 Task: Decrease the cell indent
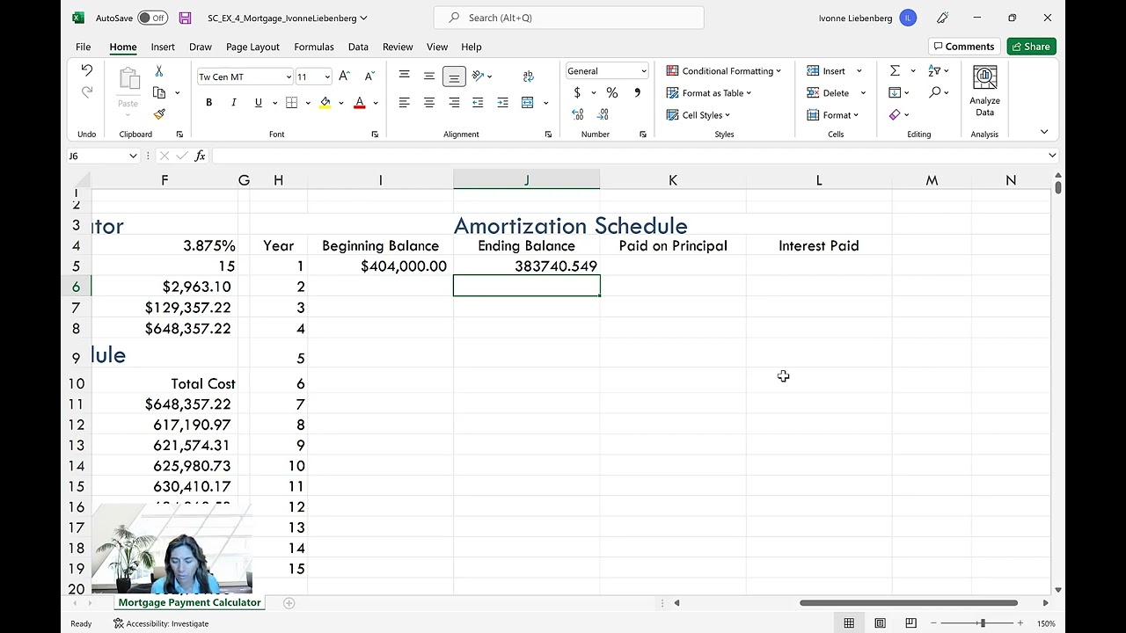tap(478, 103)
